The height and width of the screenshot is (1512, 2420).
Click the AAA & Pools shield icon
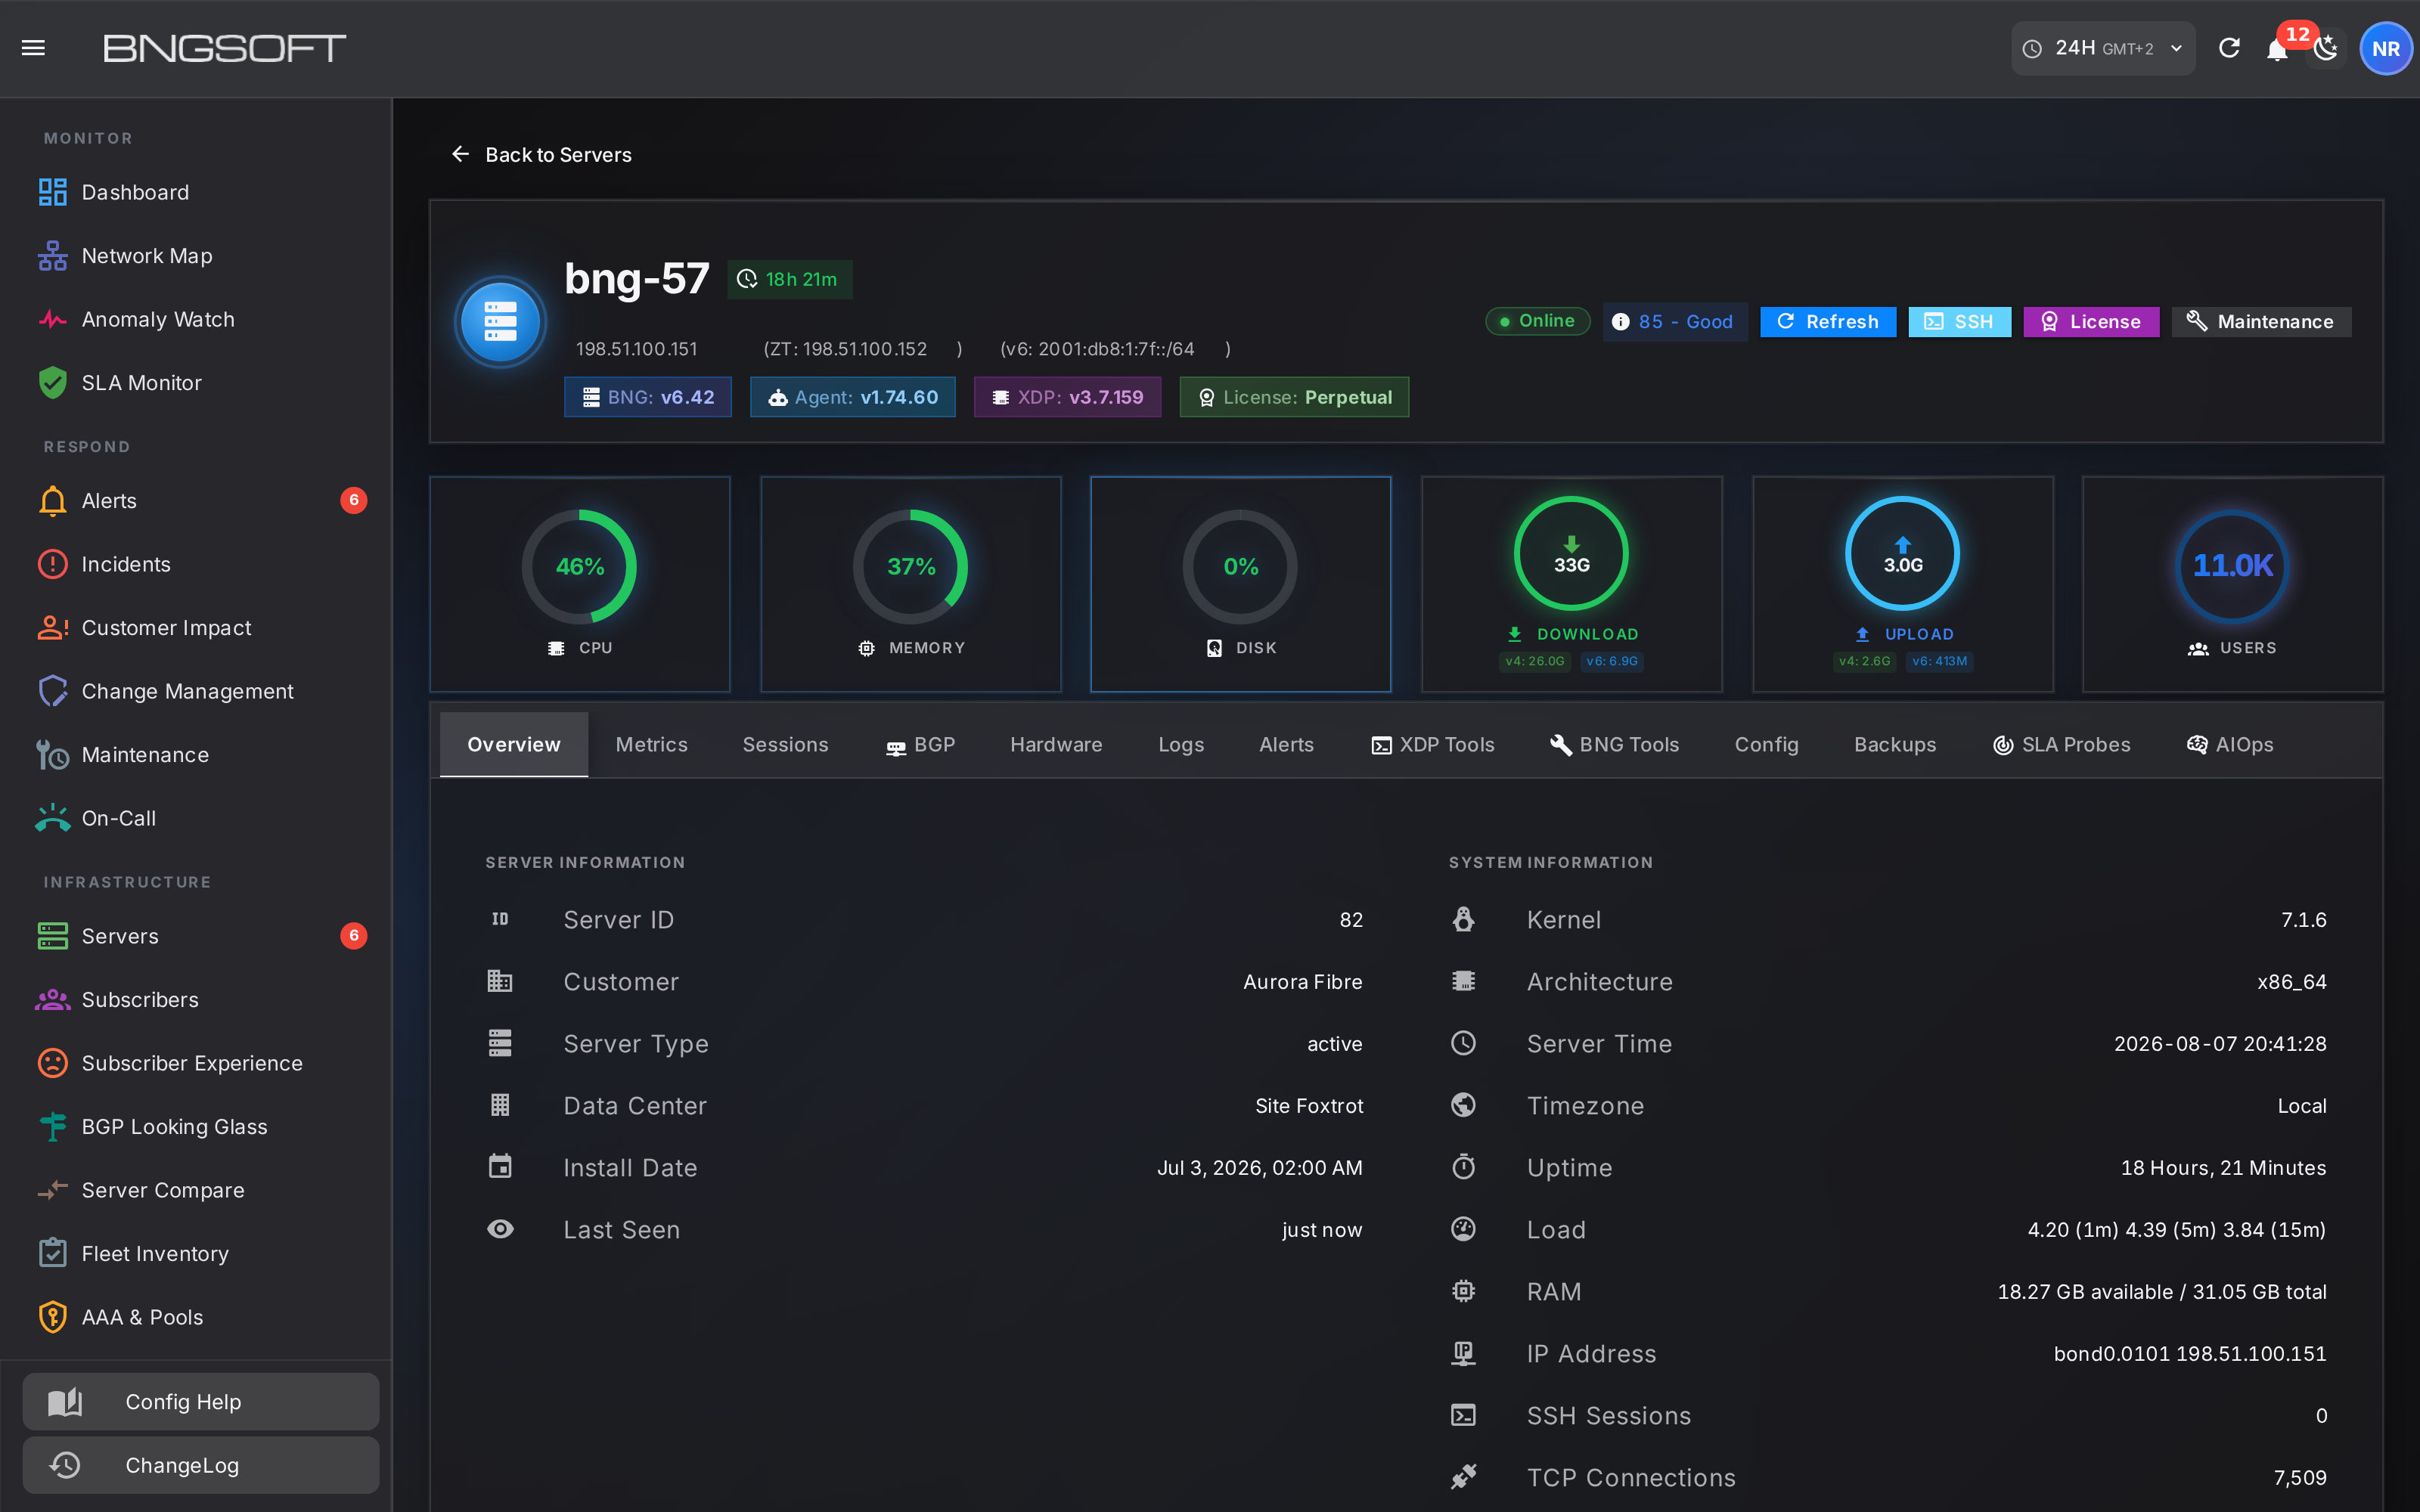pyautogui.click(x=52, y=1317)
